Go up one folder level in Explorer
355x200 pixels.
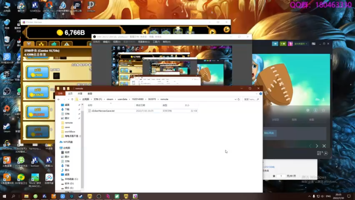click(72, 99)
